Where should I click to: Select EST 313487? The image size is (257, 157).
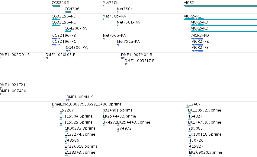click(188, 107)
